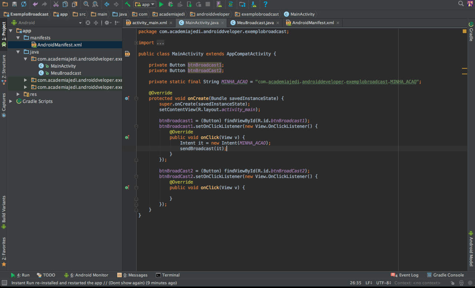Open the app run configuration dropdown

point(145,4)
